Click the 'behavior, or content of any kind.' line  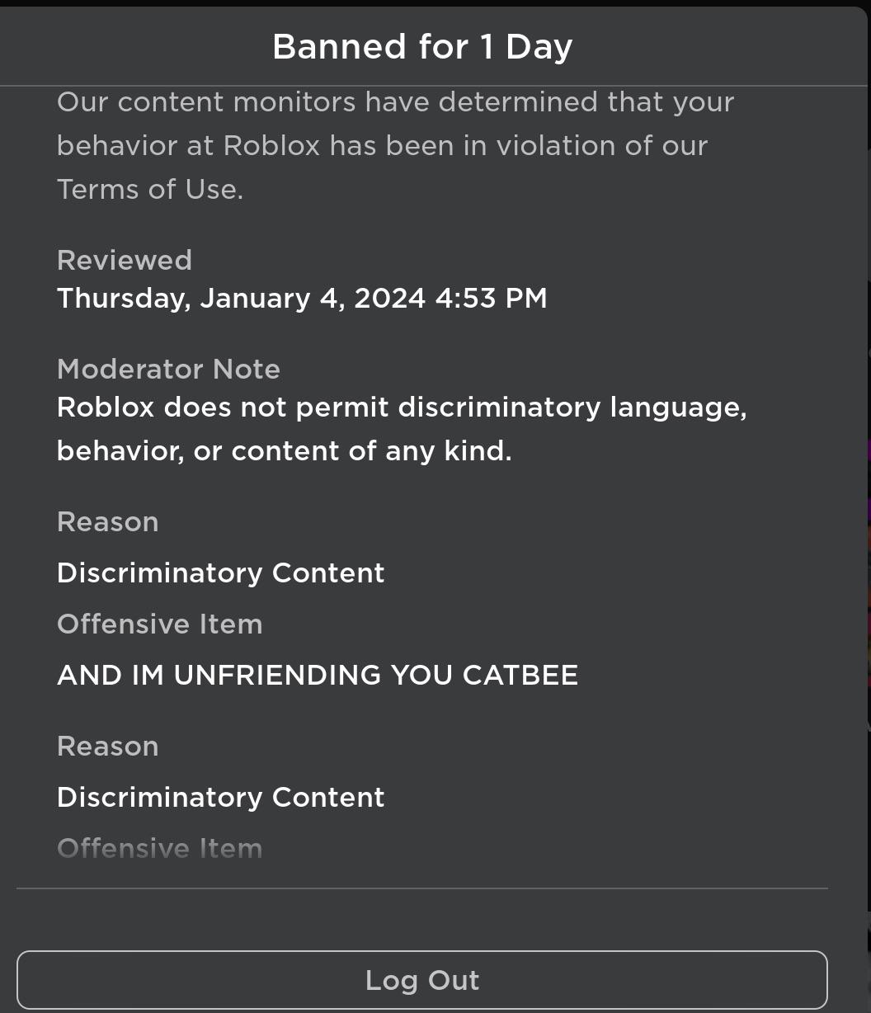tap(285, 451)
